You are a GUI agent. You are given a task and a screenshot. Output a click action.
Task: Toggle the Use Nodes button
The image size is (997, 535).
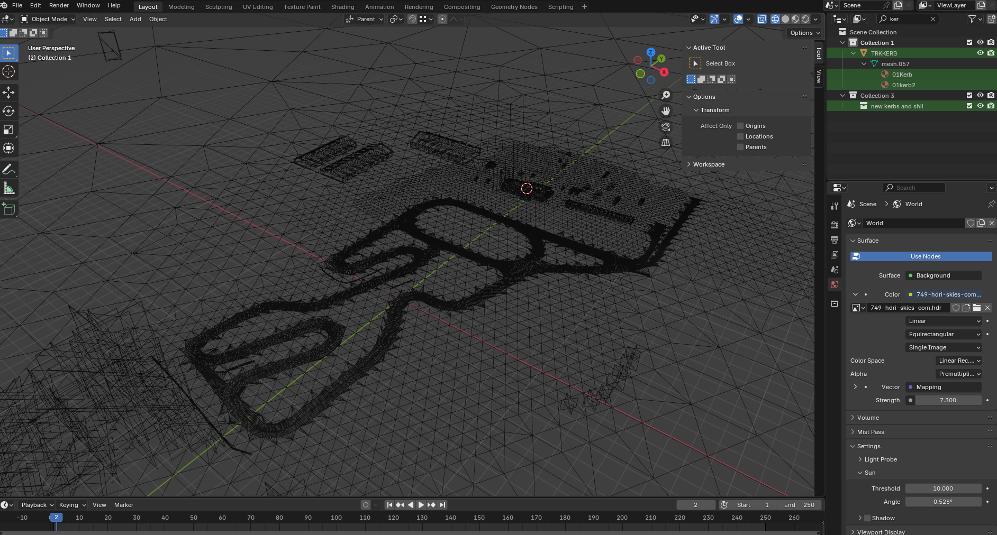coord(921,256)
